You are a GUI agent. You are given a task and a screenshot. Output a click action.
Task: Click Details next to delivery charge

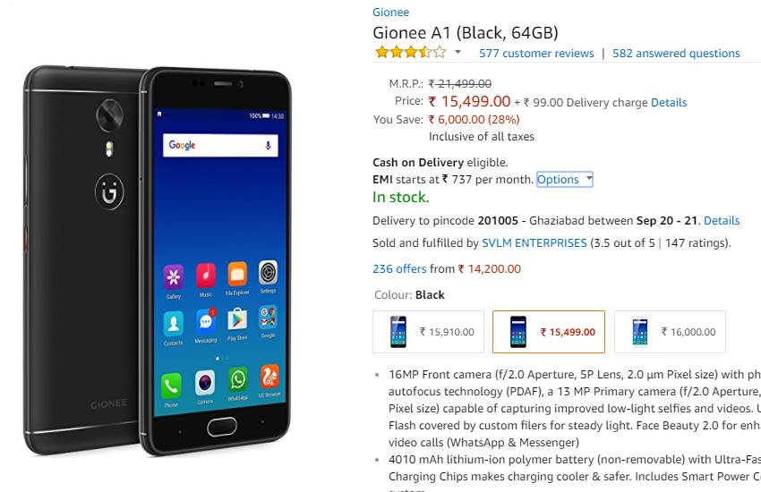[x=669, y=103]
